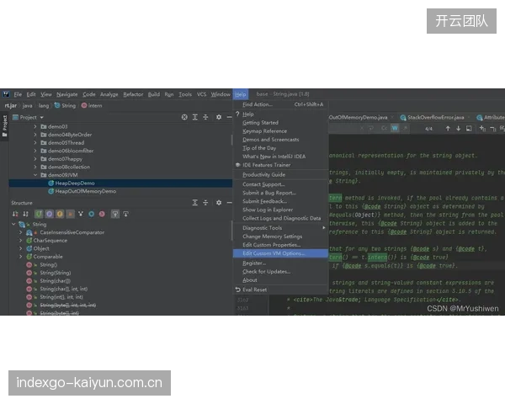Open the Diagnostic Tools submenu
This screenshot has height=404, width=505.
280,228
